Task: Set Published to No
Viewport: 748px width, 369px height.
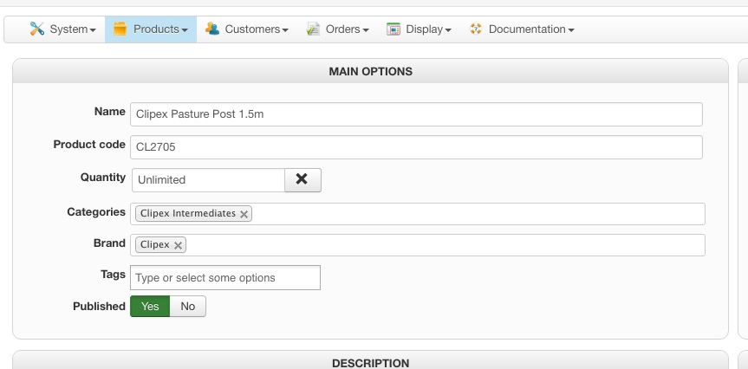Action: tap(188, 306)
